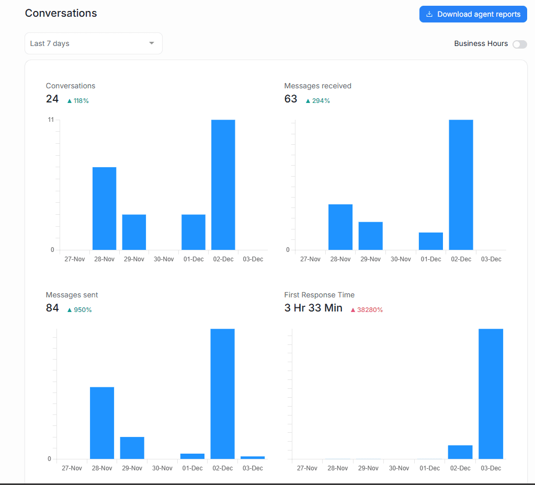Click the chevron arrow inside the date filter
535x485 pixels.
point(152,43)
